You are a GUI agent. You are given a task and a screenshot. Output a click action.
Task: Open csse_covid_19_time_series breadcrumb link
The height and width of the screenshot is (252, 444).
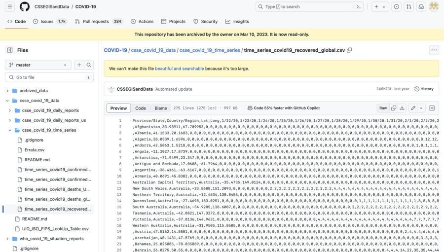click(210, 50)
